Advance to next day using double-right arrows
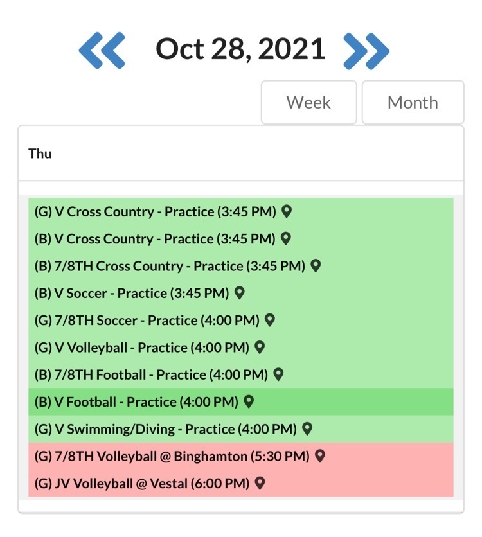Image resolution: width=482 pixels, height=537 pixels. pyautogui.click(x=366, y=51)
